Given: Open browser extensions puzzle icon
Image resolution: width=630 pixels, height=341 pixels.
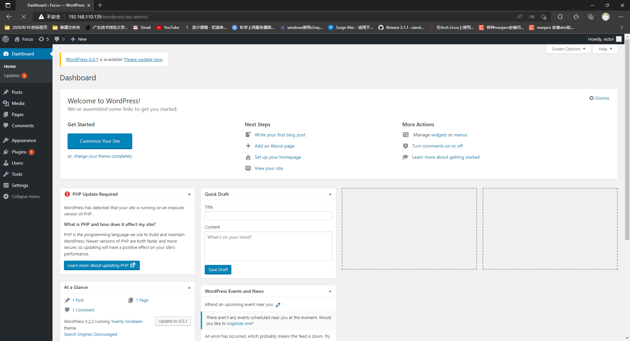Looking at the screenshot, I should coord(560,17).
